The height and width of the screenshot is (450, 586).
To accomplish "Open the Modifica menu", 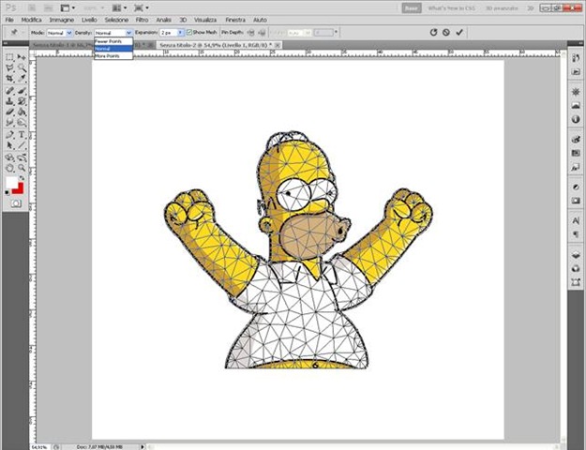I will click(x=31, y=20).
